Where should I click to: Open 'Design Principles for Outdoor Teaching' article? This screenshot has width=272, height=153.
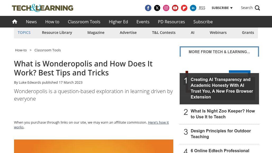click(221, 134)
